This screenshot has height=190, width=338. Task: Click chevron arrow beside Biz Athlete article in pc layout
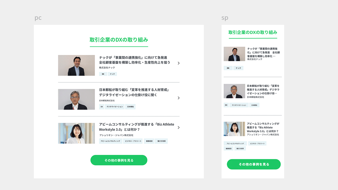pos(179,127)
